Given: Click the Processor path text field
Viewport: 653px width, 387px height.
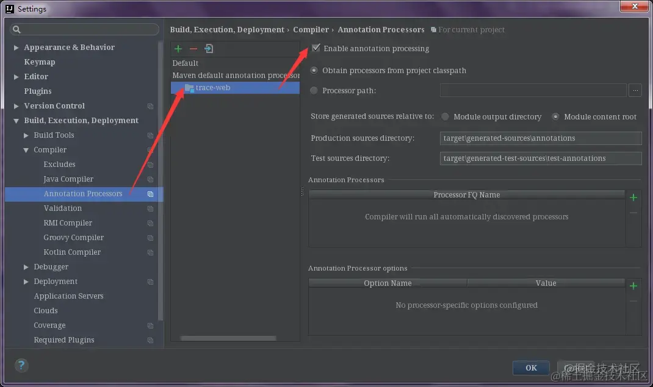Looking at the screenshot, I should pos(533,90).
